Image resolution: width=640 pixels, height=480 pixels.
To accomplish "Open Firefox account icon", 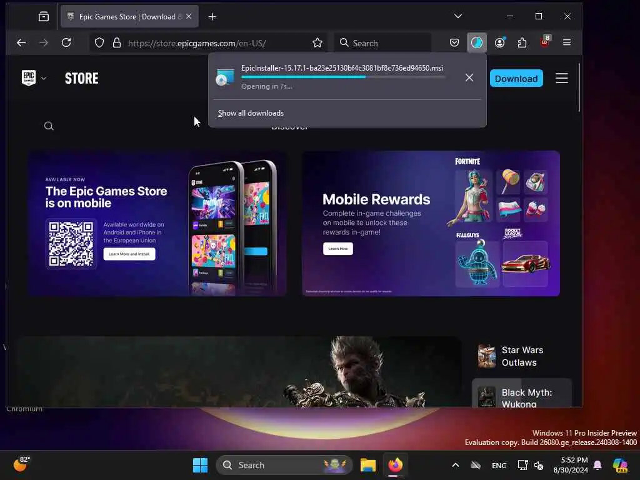I will (499, 43).
